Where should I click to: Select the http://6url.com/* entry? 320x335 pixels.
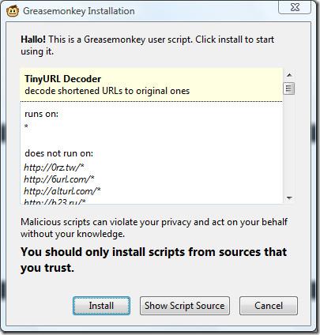tap(58, 179)
